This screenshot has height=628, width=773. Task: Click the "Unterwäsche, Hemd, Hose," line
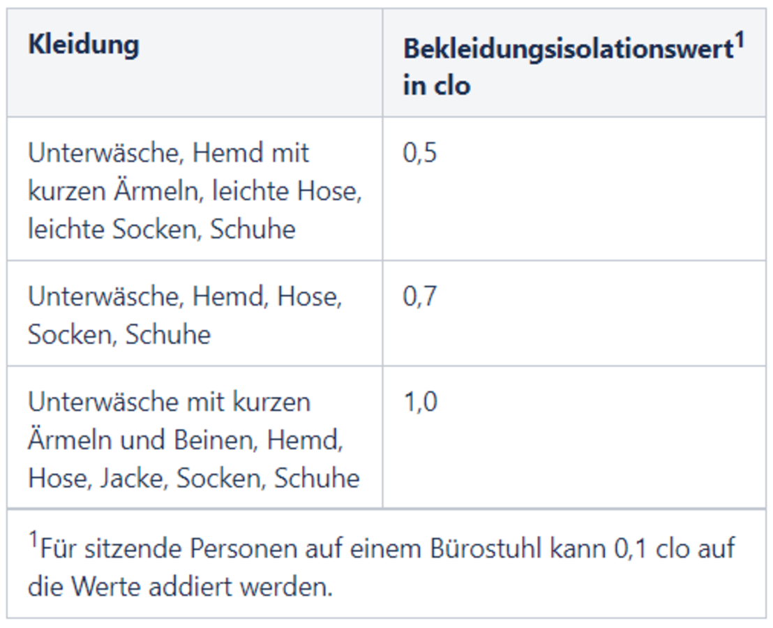coord(185,297)
